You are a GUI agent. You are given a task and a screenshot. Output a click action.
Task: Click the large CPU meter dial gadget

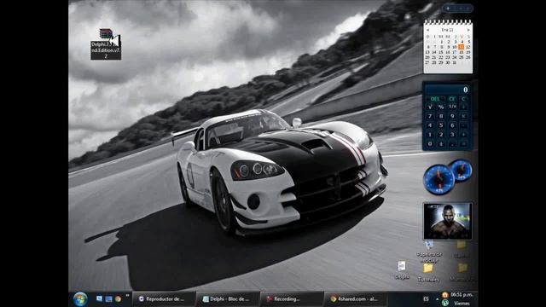(439, 179)
